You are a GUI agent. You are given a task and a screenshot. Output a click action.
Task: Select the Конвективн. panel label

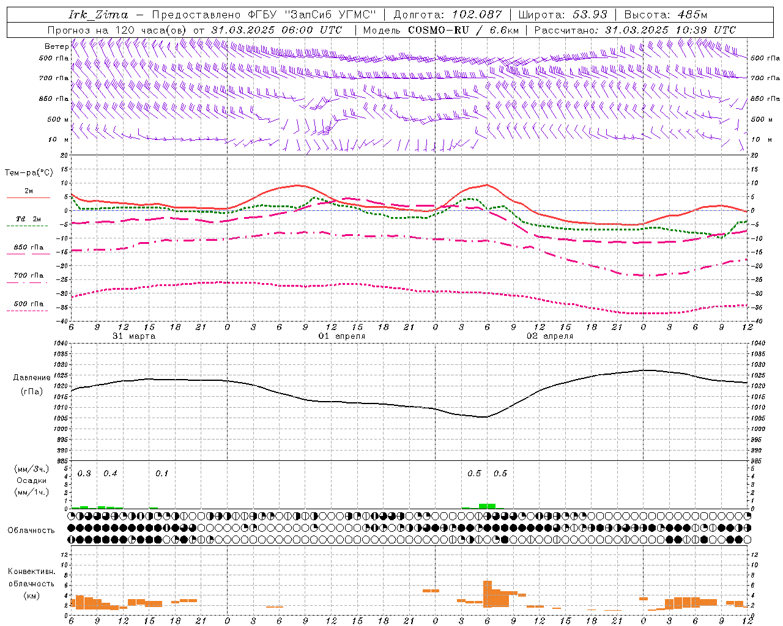[x=32, y=572]
